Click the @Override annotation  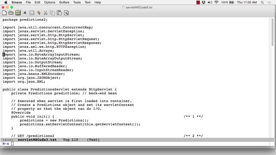tap(21, 113)
